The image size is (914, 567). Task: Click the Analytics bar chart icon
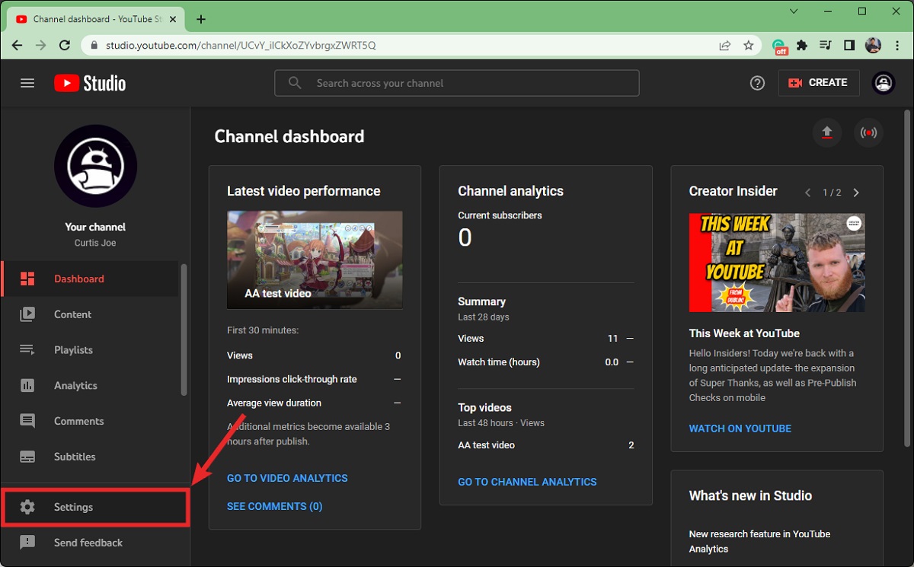point(27,386)
